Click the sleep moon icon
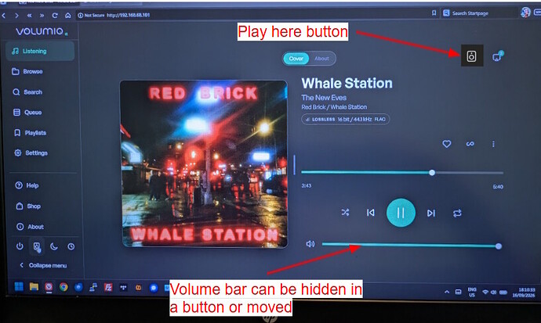541x323 pixels. point(54,246)
